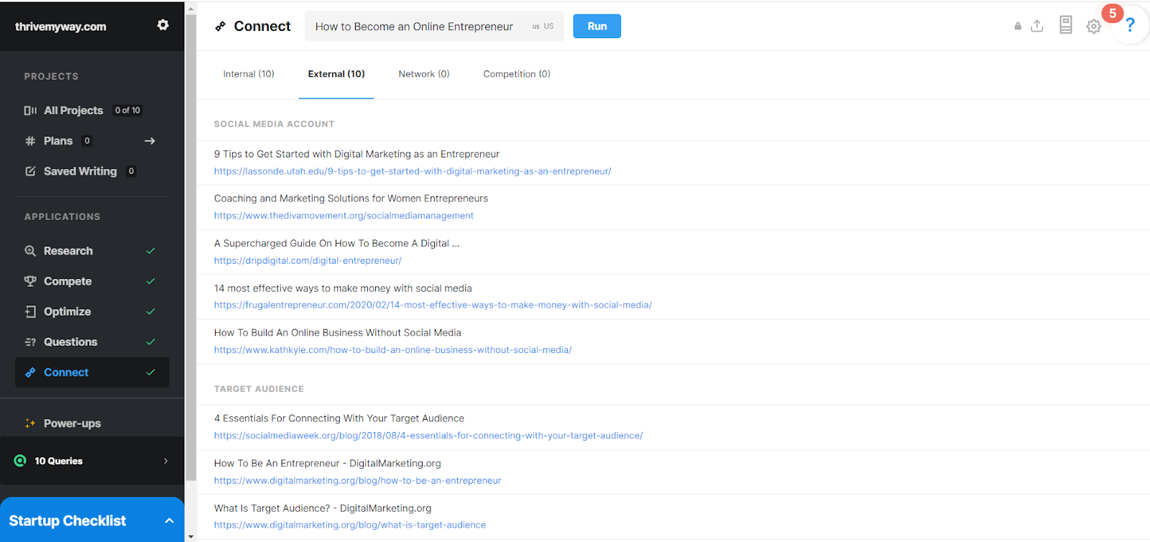Switch to the Competition (0) tab
This screenshot has height=542, width=1150.
(x=516, y=74)
